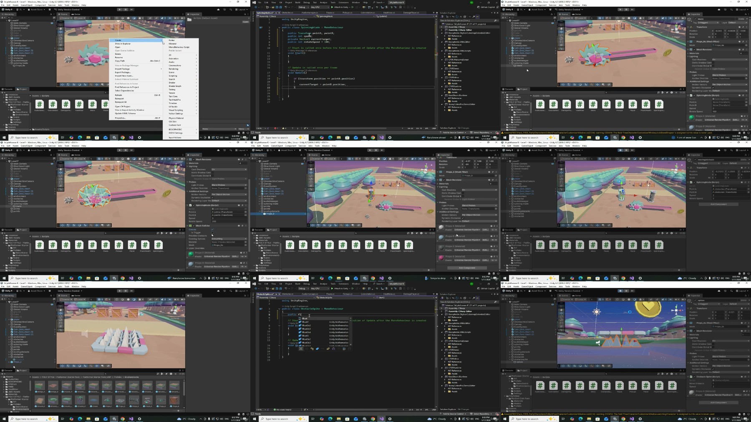Viewport: 751px width, 422px height.
Task: Open Edge from taskbar below the ObstacleSpike code editor
Action: (330, 419)
